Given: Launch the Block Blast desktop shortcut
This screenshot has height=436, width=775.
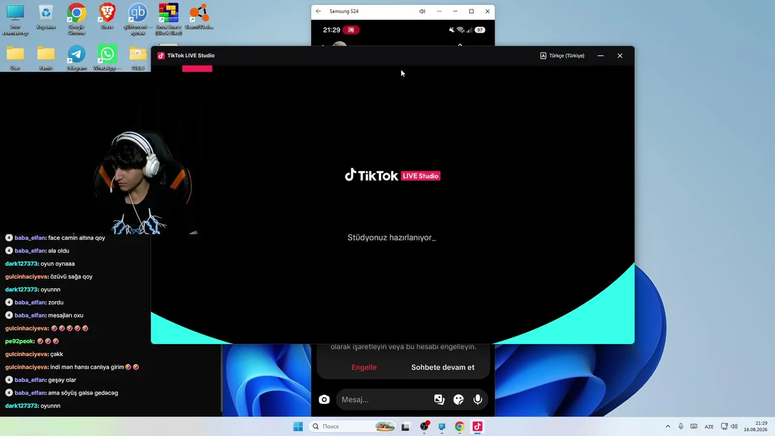Looking at the screenshot, I should (168, 18).
